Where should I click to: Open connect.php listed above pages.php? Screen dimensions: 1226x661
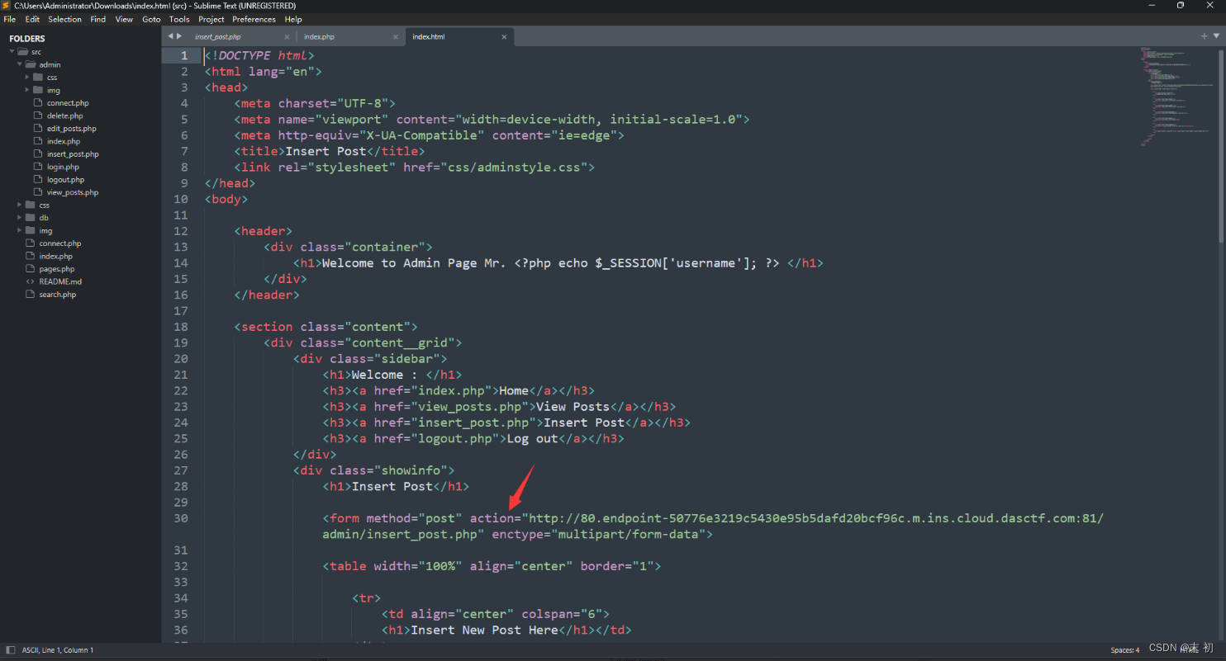(60, 243)
